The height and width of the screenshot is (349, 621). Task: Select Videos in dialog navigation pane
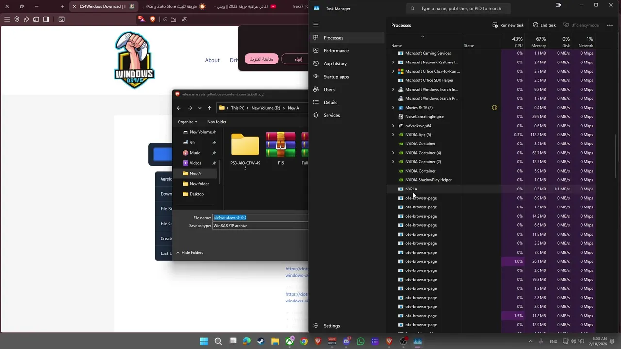pos(195,163)
